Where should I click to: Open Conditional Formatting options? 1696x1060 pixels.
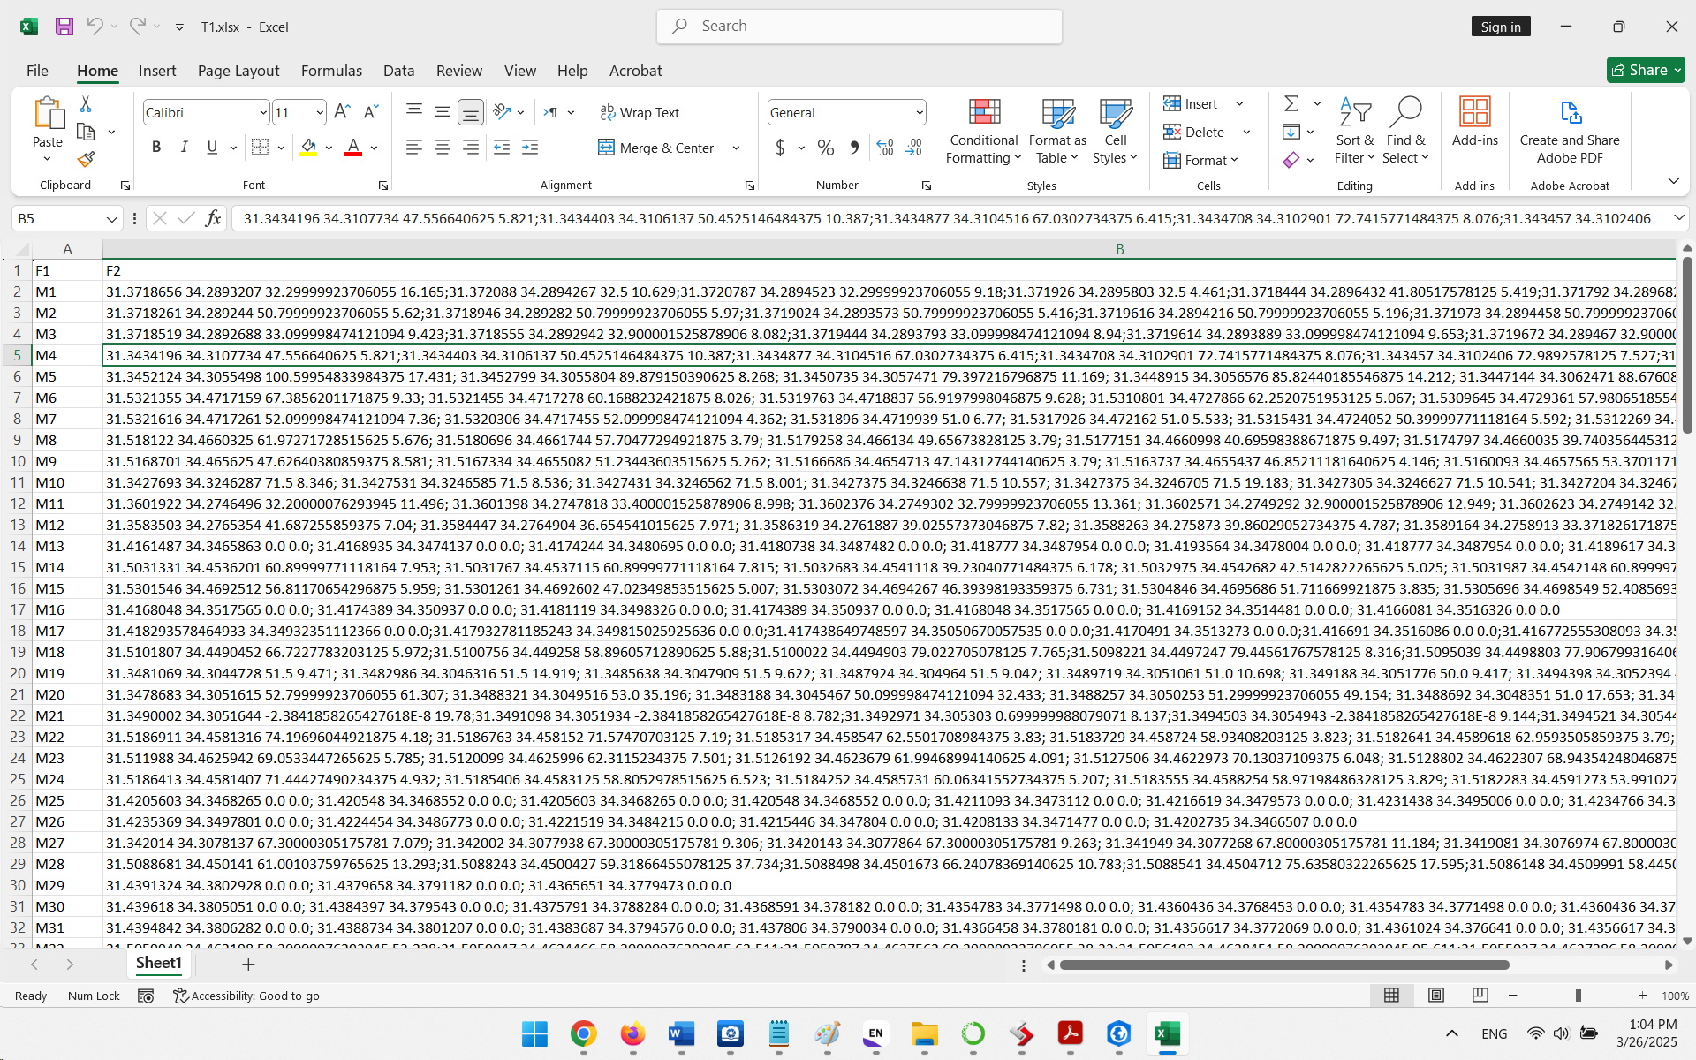click(983, 129)
